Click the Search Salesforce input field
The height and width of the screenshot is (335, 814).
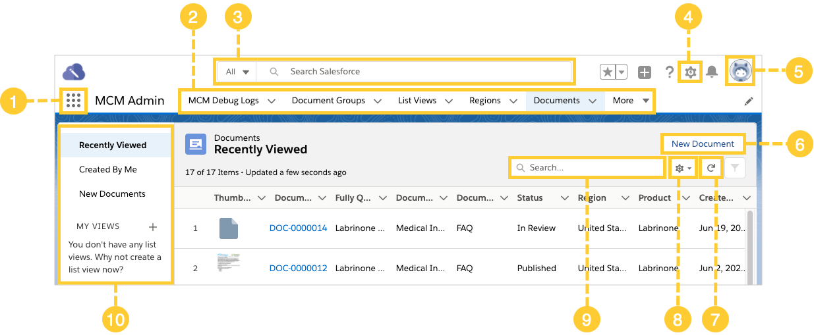click(422, 72)
